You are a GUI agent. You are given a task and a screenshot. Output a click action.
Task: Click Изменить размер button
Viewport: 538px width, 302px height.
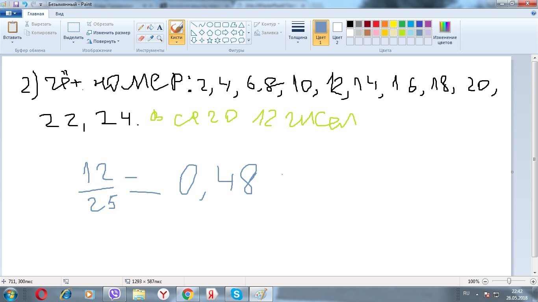tap(109, 33)
